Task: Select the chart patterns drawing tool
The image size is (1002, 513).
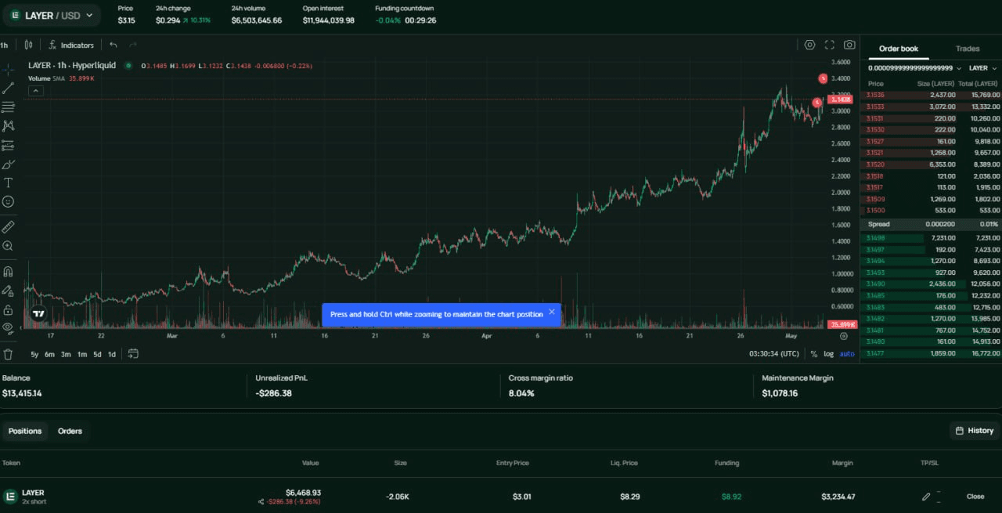Action: [x=8, y=125]
